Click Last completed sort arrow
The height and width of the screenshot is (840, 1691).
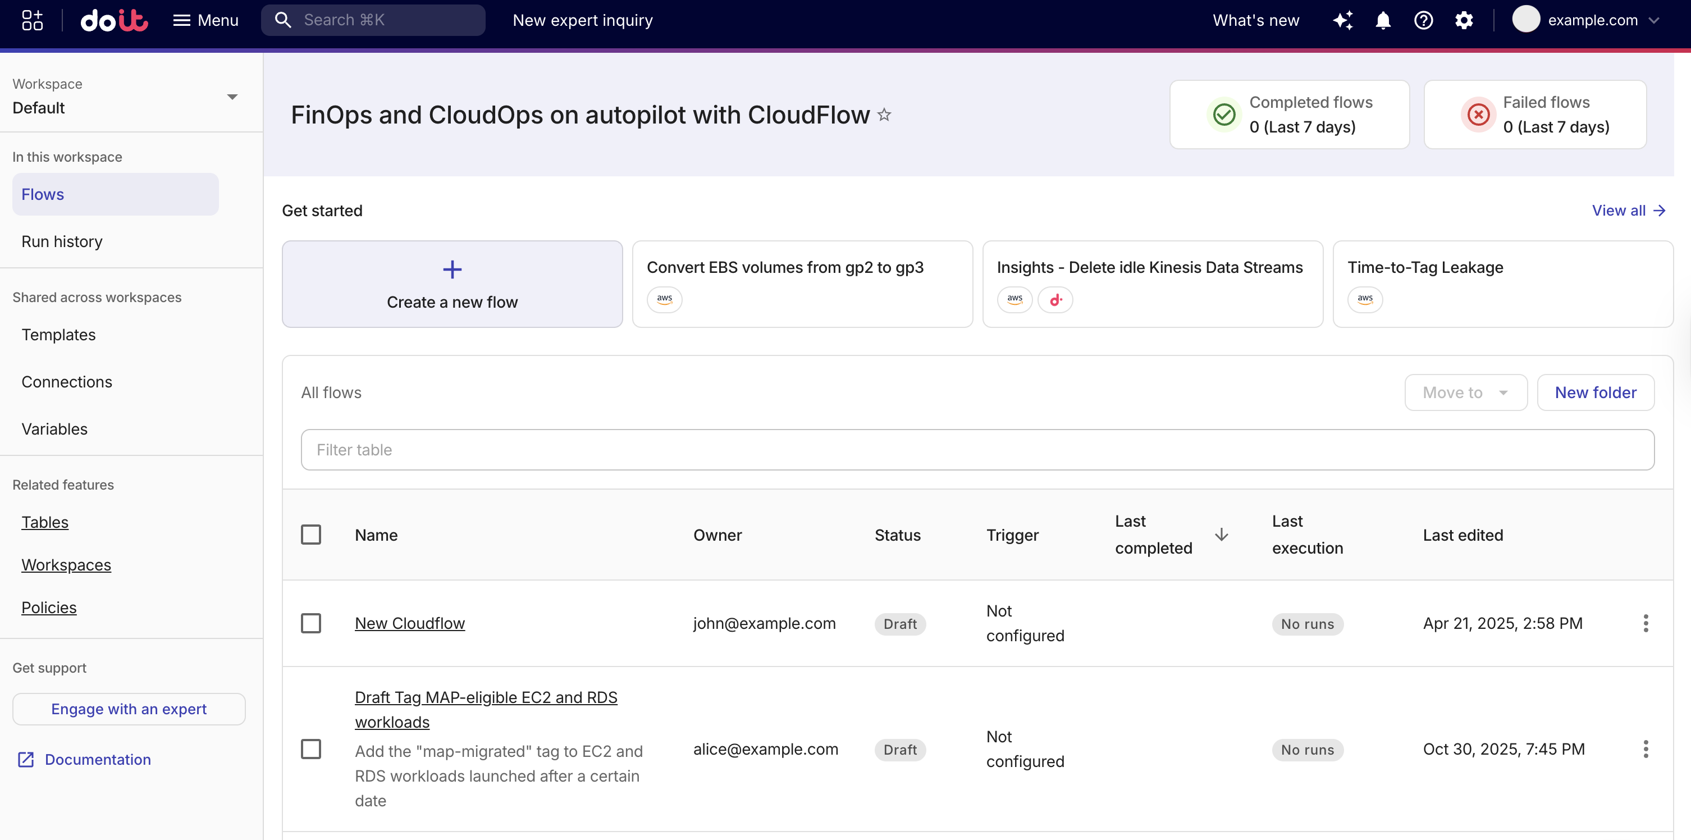point(1221,535)
